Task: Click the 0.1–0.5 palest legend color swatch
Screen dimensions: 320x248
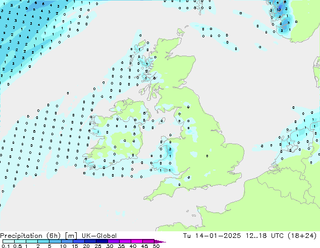Action: click(x=9, y=241)
